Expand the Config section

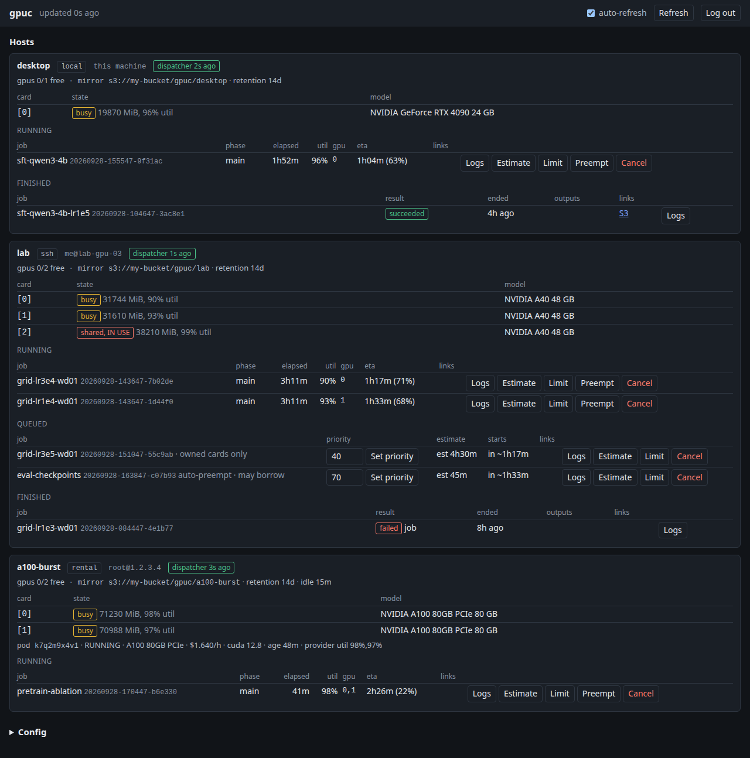click(28, 732)
